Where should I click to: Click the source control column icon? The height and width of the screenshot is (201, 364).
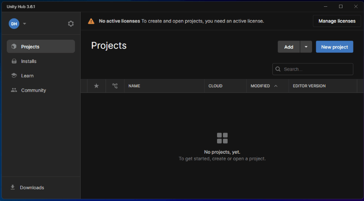pos(115,86)
